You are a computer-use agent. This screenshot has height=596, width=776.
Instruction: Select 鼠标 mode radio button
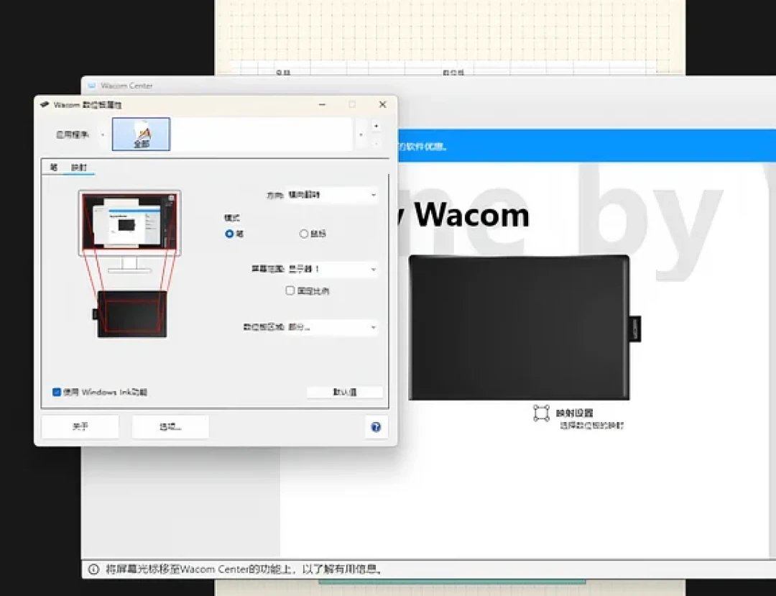point(304,234)
